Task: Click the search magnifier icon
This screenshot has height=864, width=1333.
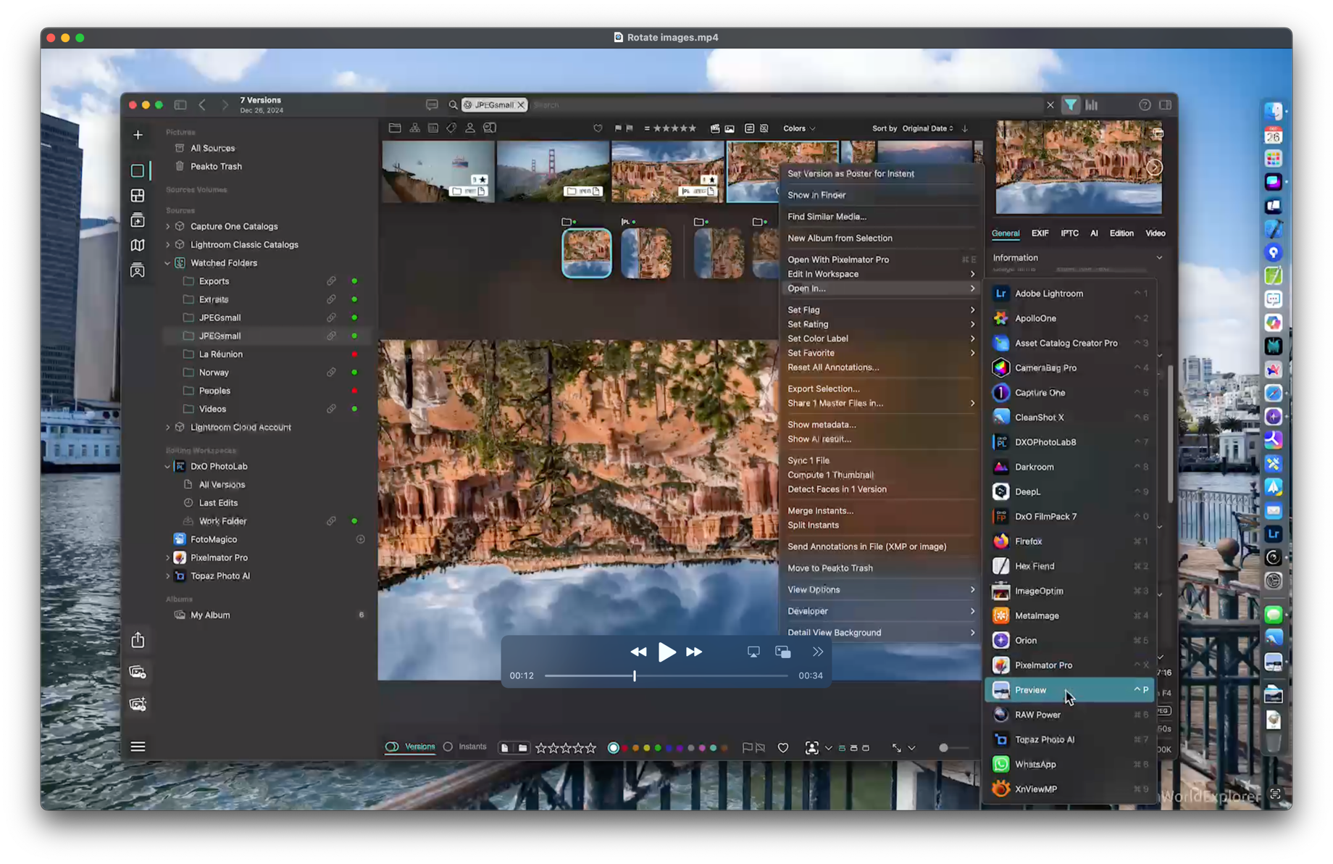Action: pyautogui.click(x=453, y=105)
